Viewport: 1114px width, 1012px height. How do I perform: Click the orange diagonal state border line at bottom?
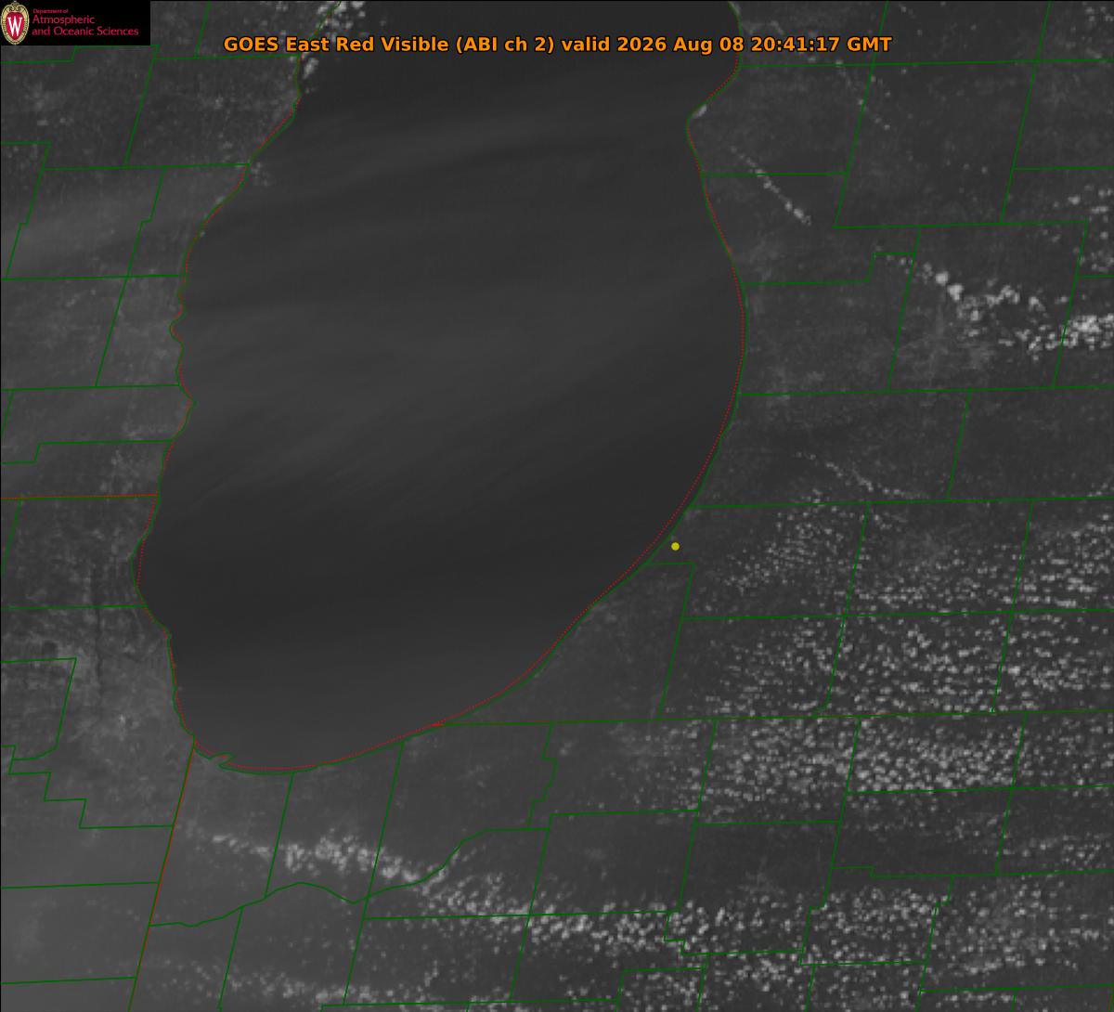pyautogui.click(x=171, y=877)
